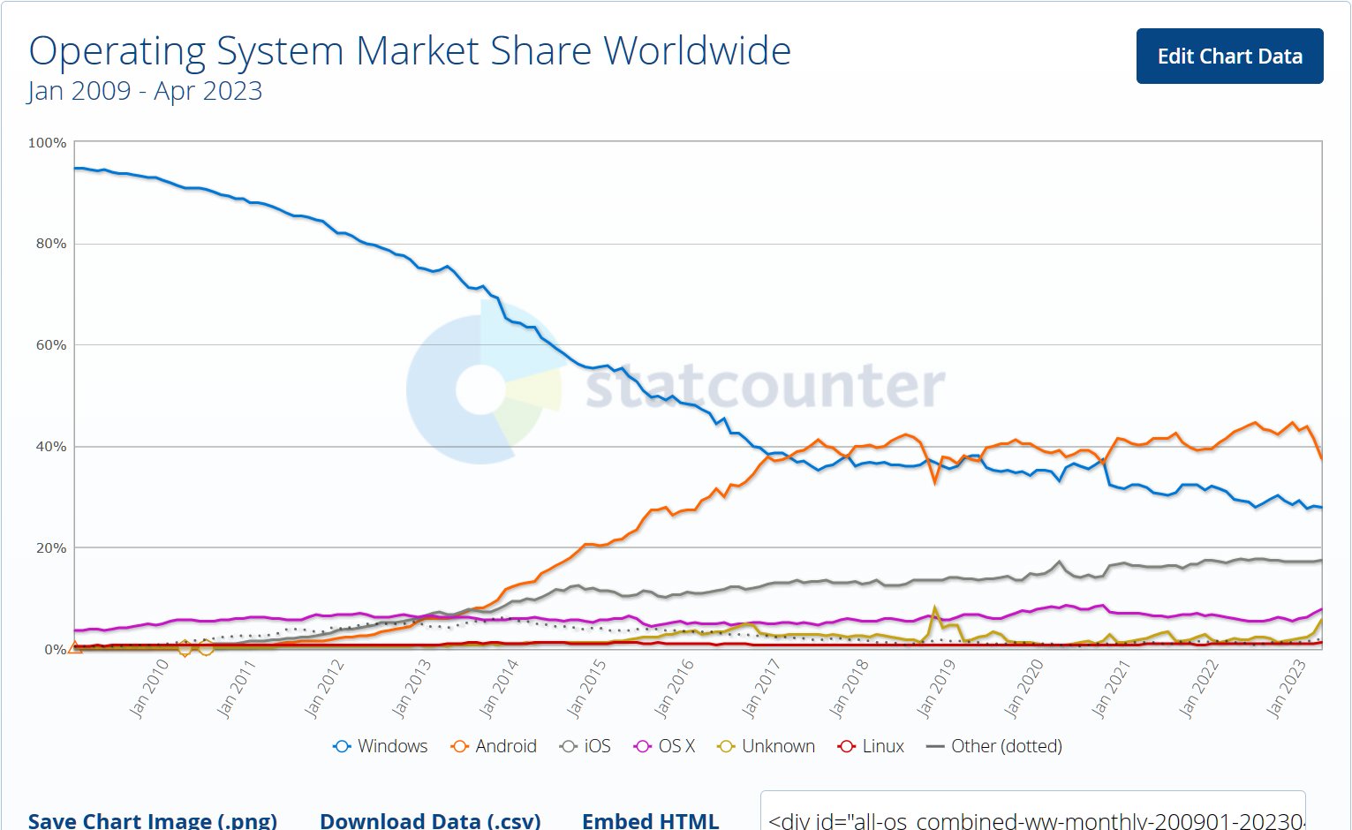Click the Other (dotted) legend line icon

pyautogui.click(x=935, y=746)
